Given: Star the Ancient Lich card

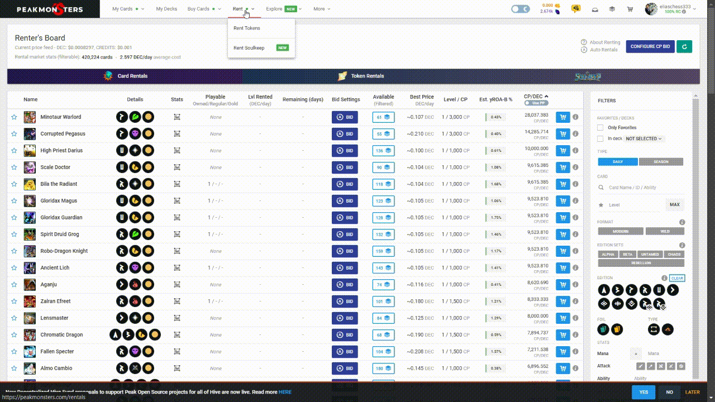Looking at the screenshot, I should [14, 268].
